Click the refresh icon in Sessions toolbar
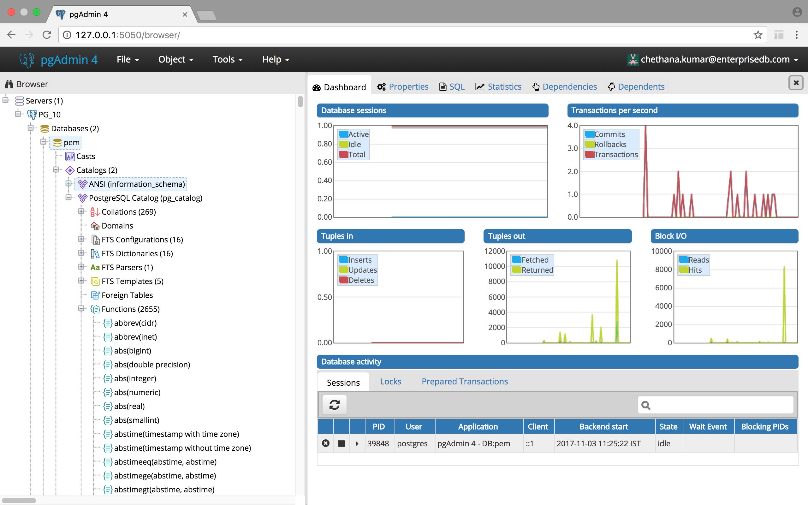Viewport: 808px width, 505px height. click(334, 405)
